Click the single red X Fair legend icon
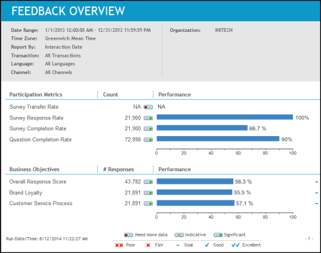Viewport: 321px width, 253px height. (148, 245)
